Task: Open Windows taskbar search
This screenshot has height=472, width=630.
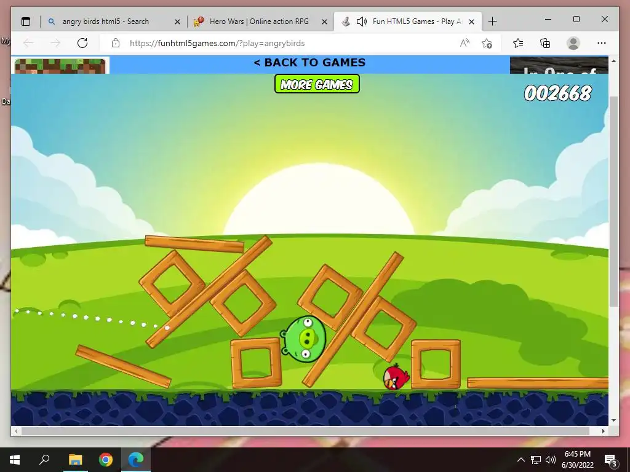Action: [x=44, y=460]
